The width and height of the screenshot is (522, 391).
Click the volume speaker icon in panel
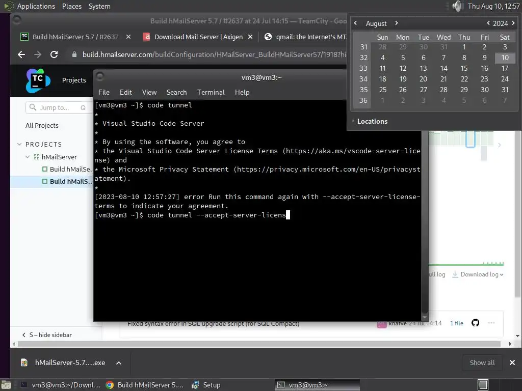click(457, 6)
